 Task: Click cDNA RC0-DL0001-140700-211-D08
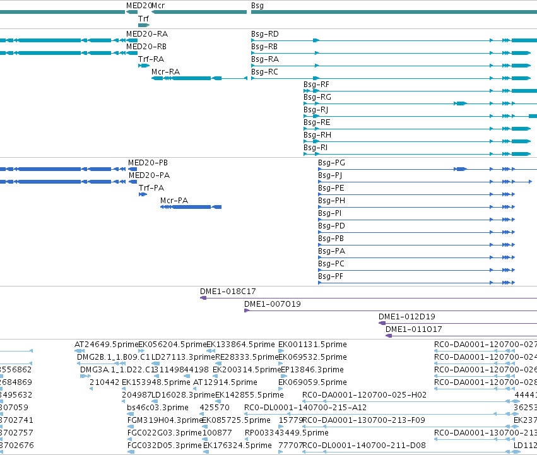[364, 446]
